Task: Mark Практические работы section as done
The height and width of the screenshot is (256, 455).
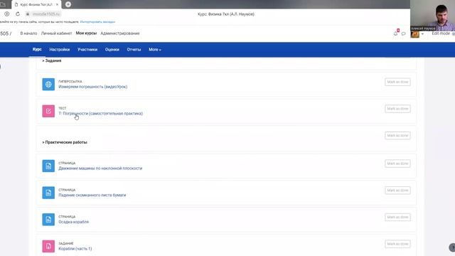Action: (x=397, y=136)
